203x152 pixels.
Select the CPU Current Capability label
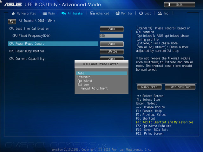(x=27, y=59)
